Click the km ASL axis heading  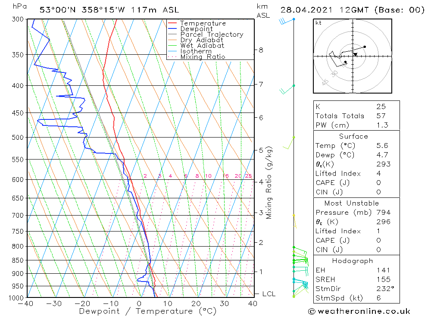263,11
